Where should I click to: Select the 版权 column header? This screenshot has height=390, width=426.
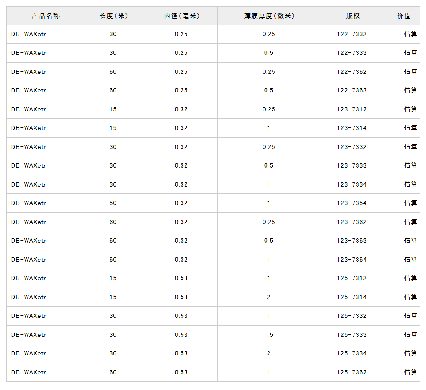point(352,16)
